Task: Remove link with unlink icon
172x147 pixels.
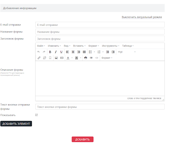Action: coord(45,58)
